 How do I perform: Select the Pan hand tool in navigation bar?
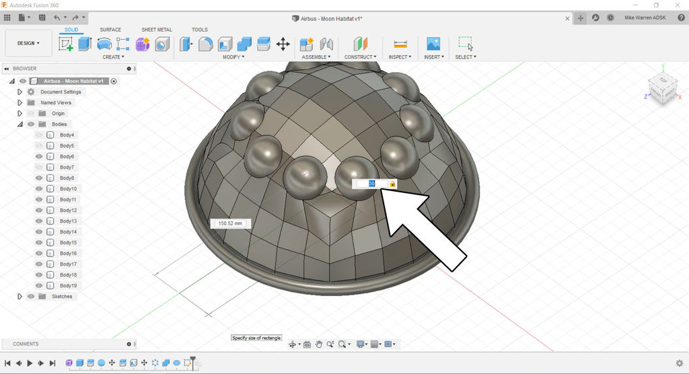click(319, 344)
